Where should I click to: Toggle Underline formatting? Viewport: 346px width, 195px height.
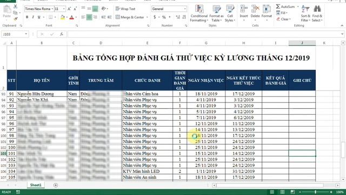pos(39,17)
